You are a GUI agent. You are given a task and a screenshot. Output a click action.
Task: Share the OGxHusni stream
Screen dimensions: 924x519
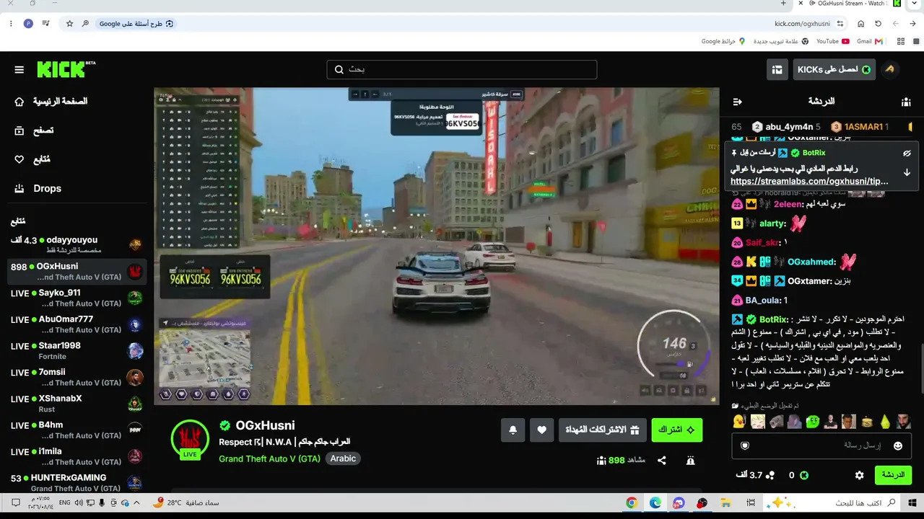click(662, 460)
